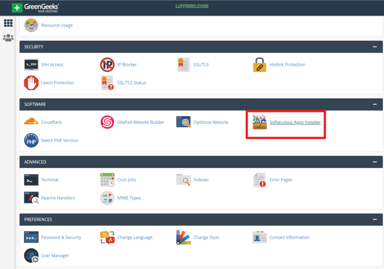This screenshot has width=384, height=269.
Task: Click the Hotlink Protection padlock icon
Action: click(x=260, y=64)
